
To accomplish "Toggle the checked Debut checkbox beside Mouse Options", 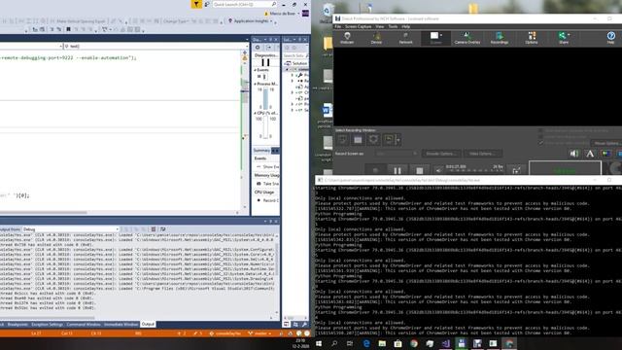I will tap(540, 143).
